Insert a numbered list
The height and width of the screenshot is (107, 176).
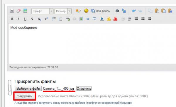click(60, 19)
